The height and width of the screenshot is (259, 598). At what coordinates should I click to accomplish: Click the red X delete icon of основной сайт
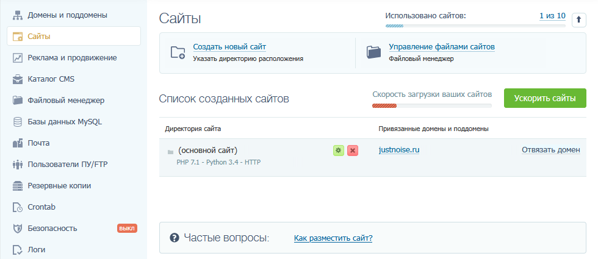point(353,151)
